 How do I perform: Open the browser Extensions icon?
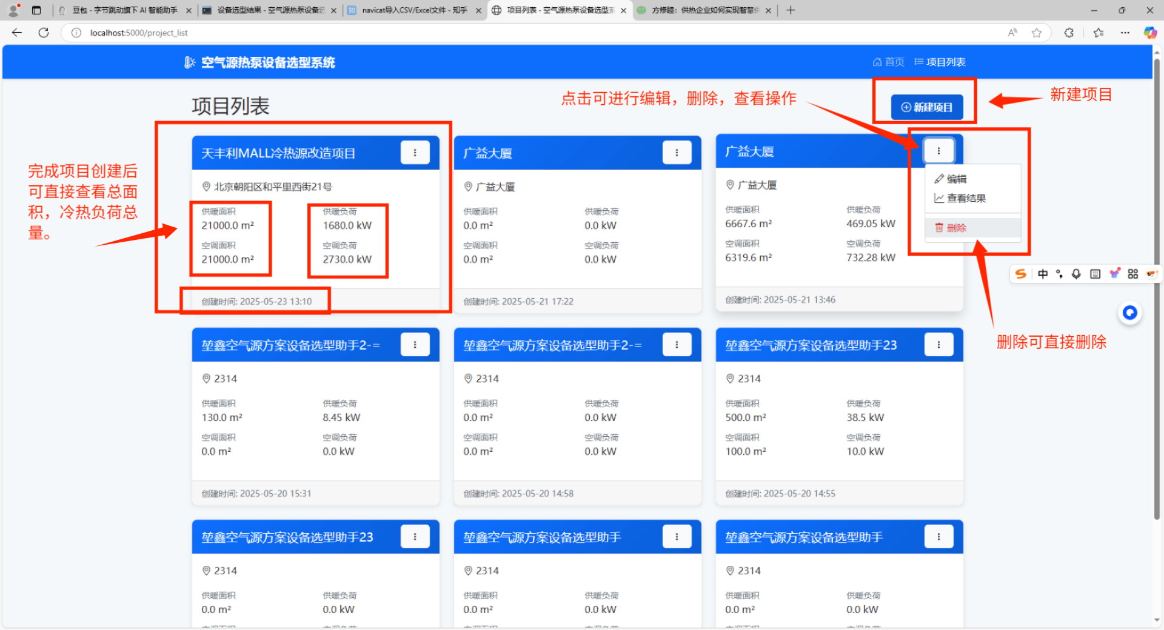(1069, 33)
